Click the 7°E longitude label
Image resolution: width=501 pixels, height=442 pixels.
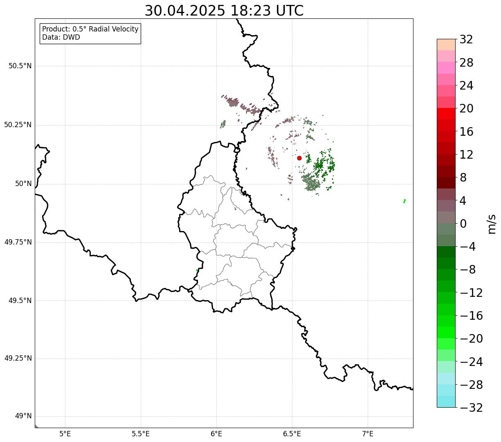click(x=368, y=434)
